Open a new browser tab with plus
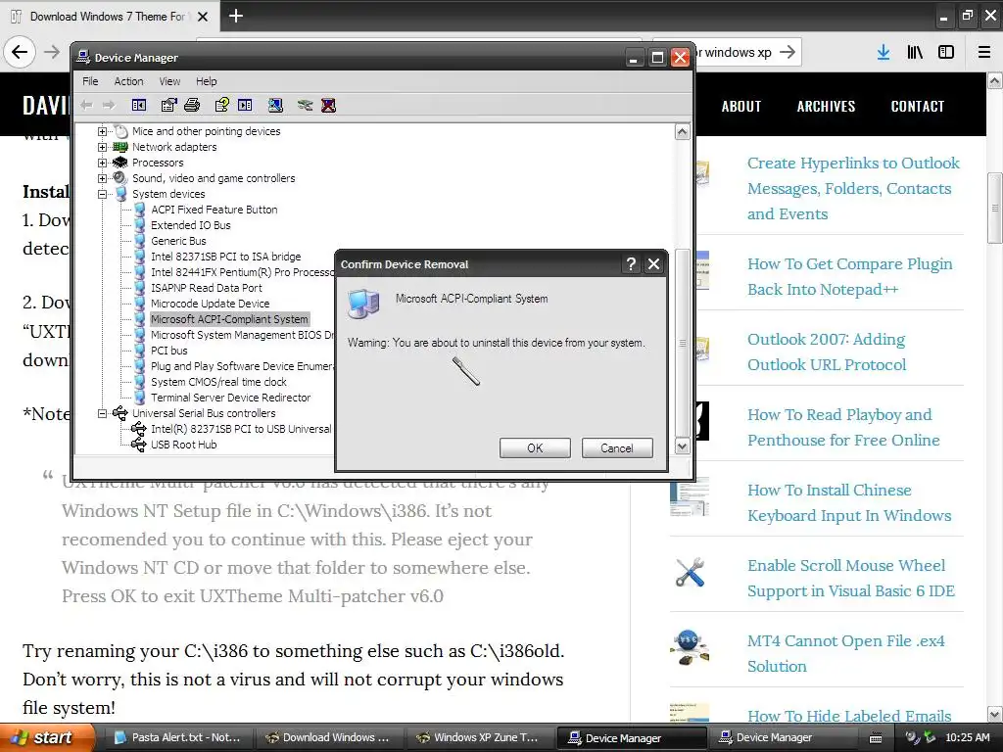 (236, 16)
